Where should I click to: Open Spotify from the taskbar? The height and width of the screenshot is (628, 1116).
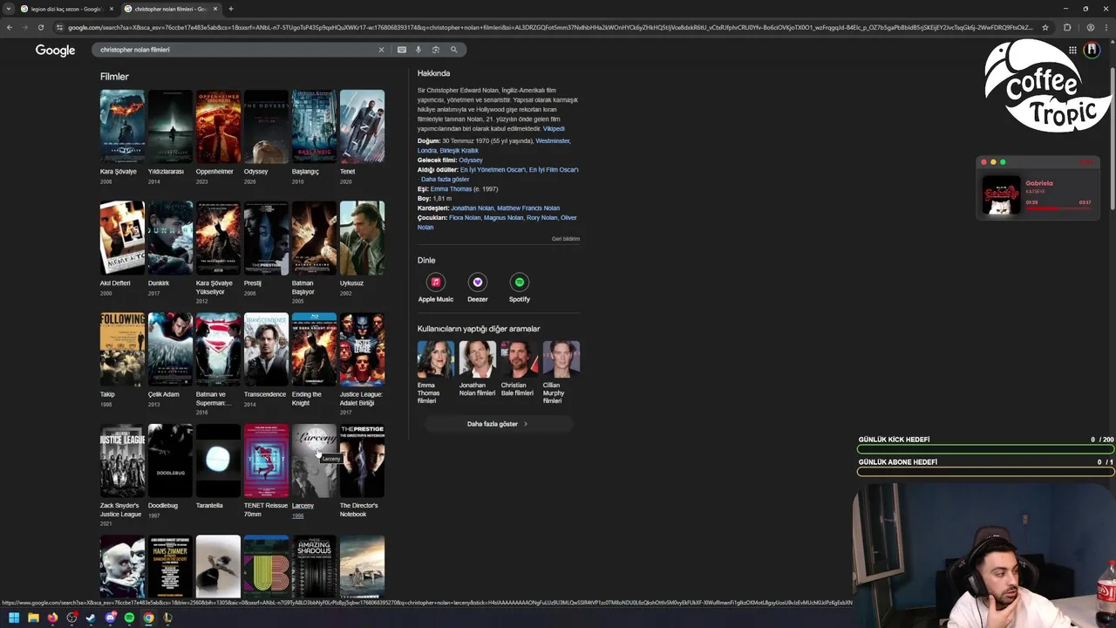129,618
